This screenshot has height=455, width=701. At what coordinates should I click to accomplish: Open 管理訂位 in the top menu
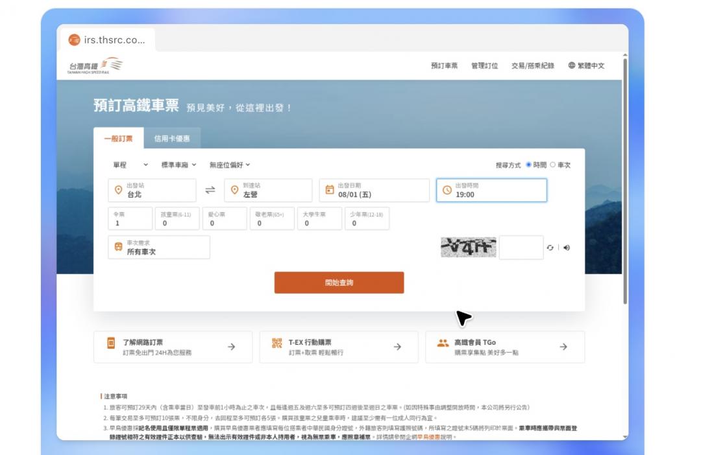pos(484,65)
